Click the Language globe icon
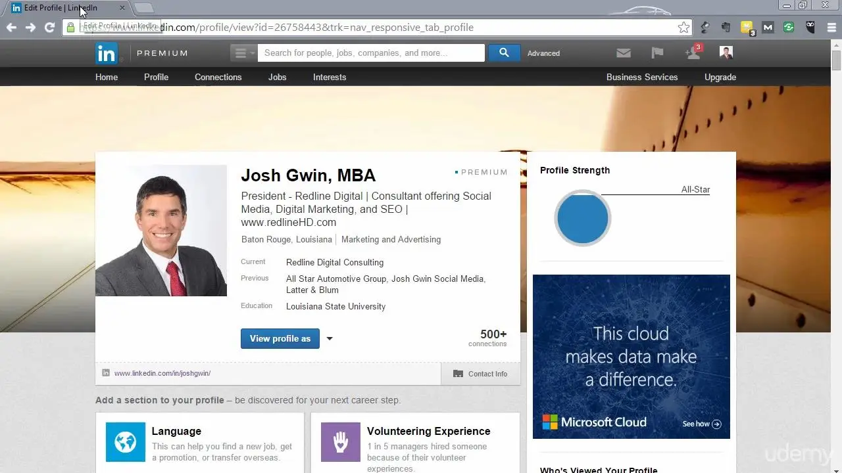Viewport: 842px width, 473px height. click(x=126, y=442)
